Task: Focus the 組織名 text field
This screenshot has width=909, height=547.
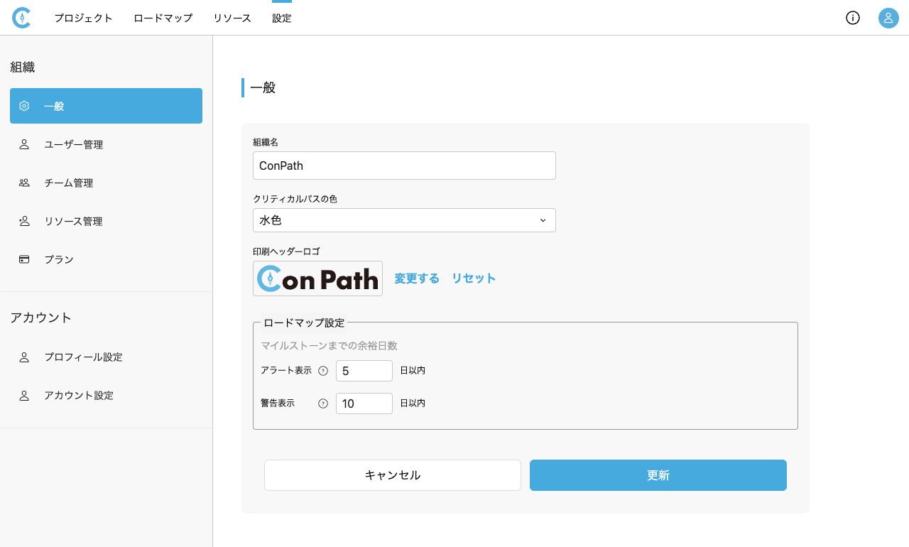Action: (x=404, y=166)
